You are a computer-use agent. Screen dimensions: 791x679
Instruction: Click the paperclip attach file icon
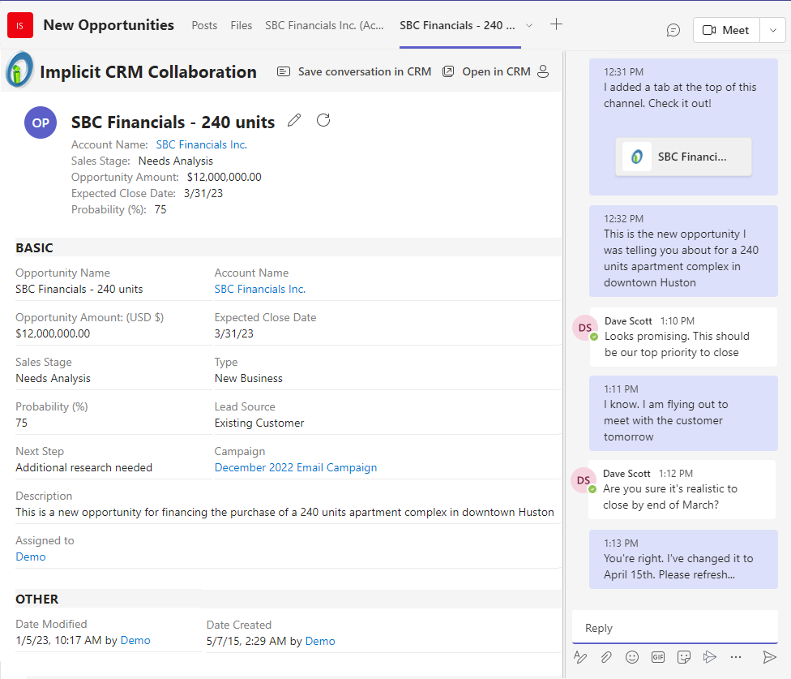pyautogui.click(x=605, y=657)
